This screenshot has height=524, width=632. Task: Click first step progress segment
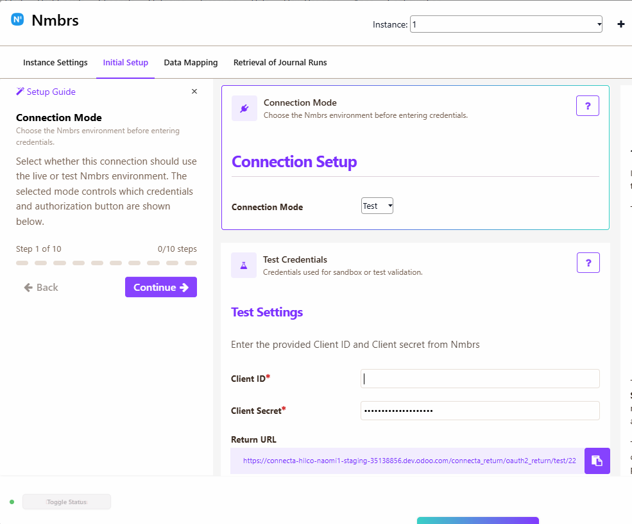click(x=22, y=263)
